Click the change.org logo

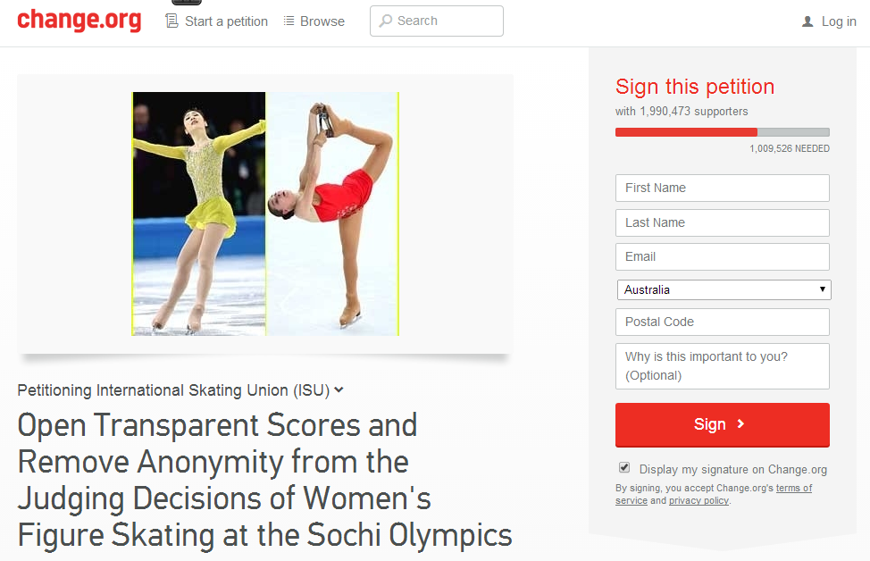coord(79,21)
